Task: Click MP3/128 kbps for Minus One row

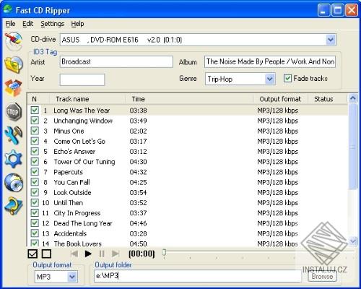Action: pyautogui.click(x=277, y=131)
